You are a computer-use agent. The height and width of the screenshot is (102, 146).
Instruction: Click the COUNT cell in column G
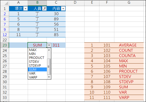(129, 50)
